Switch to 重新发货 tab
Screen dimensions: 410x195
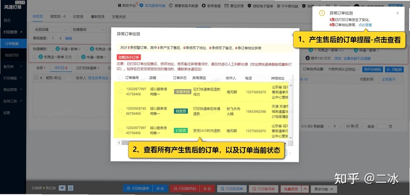[x=97, y=16]
